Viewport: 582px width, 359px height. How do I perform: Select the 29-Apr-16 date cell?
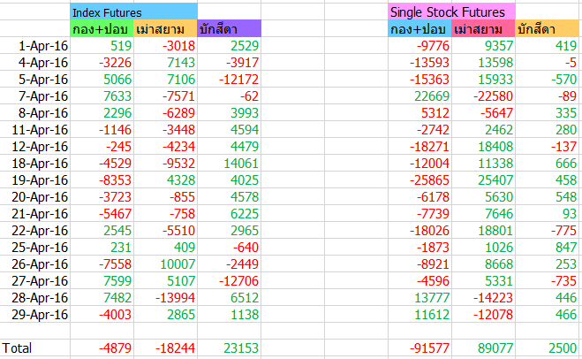[35, 315]
